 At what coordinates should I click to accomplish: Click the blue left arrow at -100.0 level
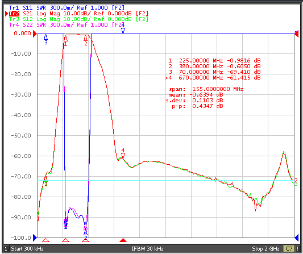[35, 238]
